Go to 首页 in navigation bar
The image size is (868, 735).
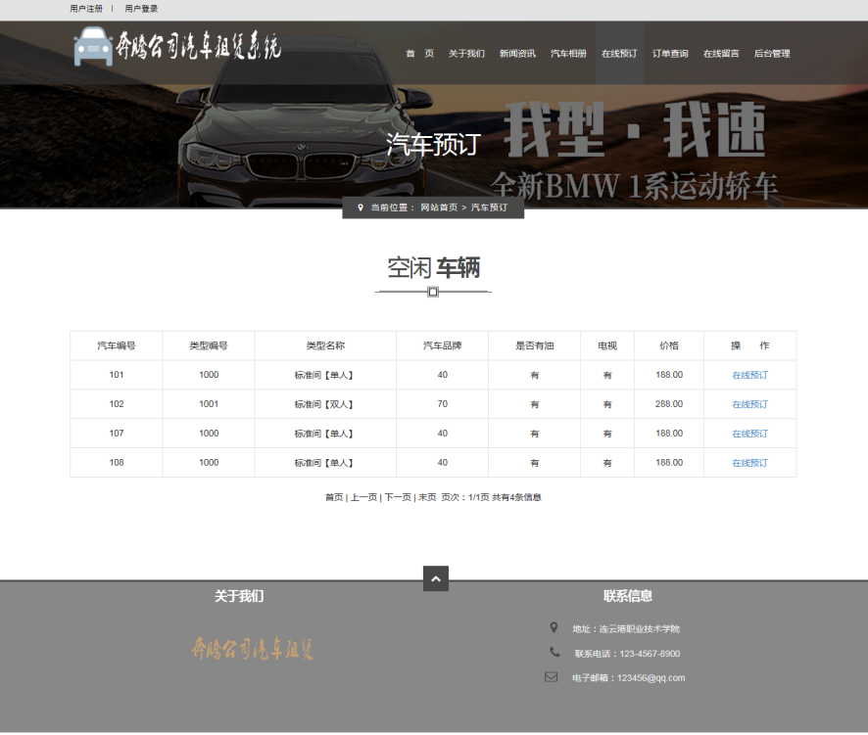[419, 54]
